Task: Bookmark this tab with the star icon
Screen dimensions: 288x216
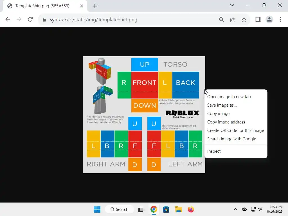Action: 244,19
